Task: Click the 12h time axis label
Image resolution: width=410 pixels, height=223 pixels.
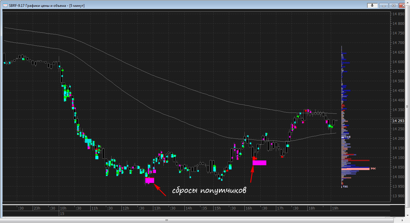Action: [x=125, y=208]
